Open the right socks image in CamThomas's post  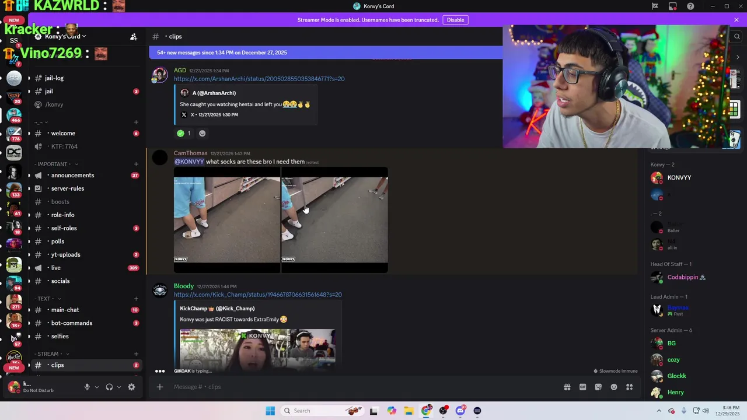tap(335, 220)
